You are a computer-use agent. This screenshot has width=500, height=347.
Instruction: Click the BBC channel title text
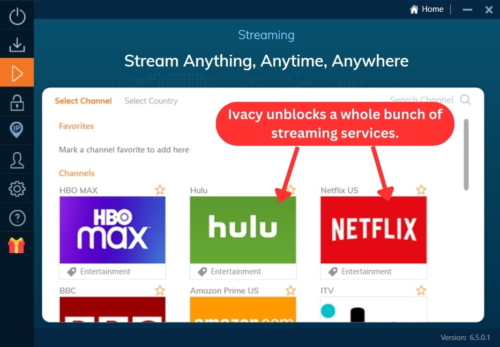tap(68, 291)
